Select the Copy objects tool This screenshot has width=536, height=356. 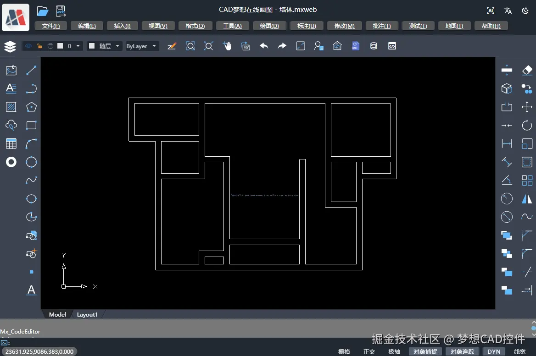(527, 88)
